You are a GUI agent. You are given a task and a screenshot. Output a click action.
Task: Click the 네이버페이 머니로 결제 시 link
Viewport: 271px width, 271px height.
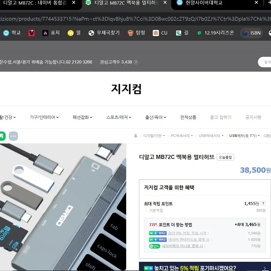182,246
